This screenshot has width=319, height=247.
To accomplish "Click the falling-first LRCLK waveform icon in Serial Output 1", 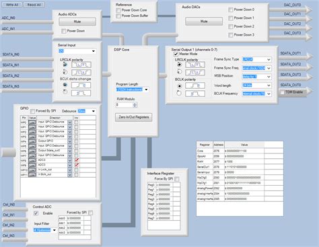I will 195,65.
